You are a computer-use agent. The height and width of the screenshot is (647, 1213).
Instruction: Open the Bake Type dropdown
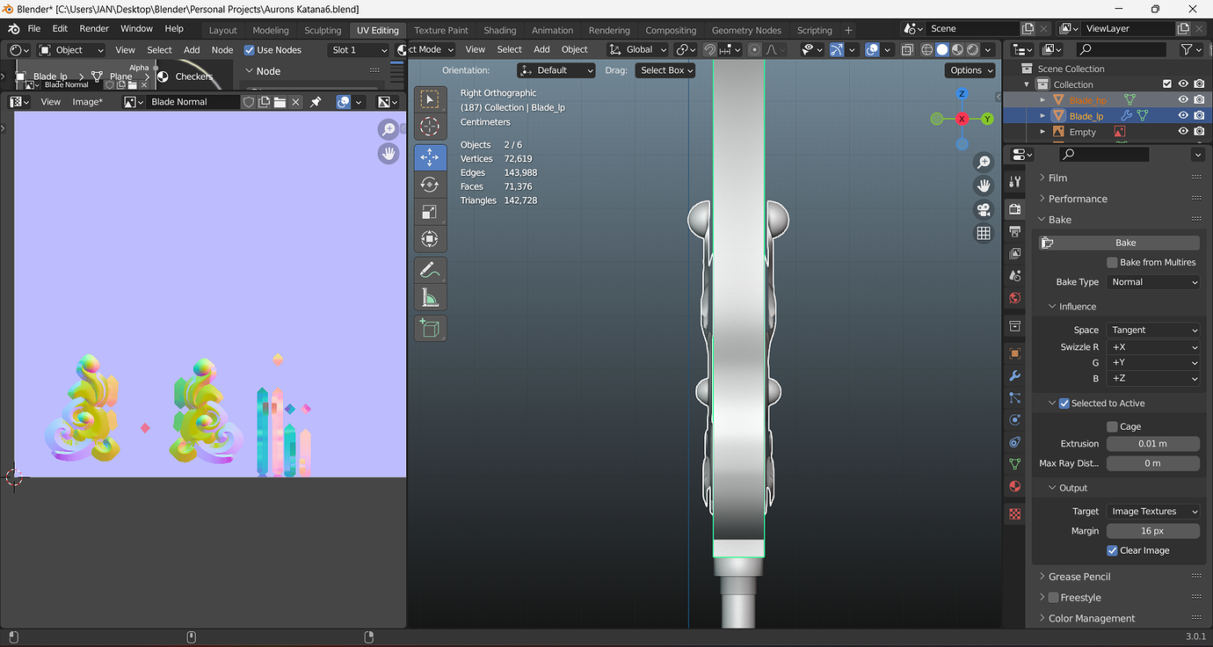coord(1153,282)
